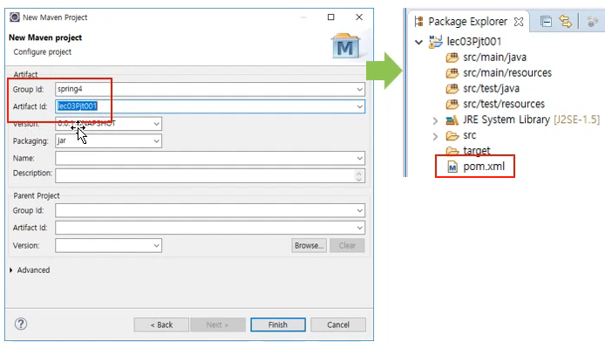The width and height of the screenshot is (605, 348).
Task: Close the Package Explorer view
Action: tap(519, 22)
